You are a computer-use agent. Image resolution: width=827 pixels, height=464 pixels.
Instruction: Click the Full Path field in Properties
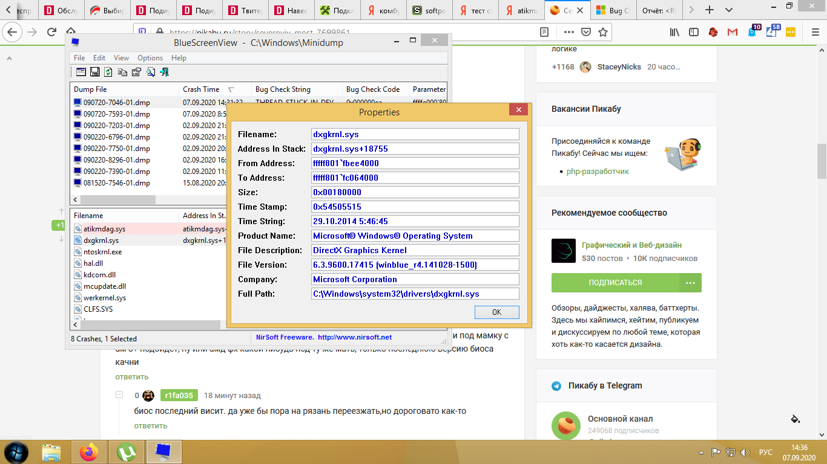415,294
